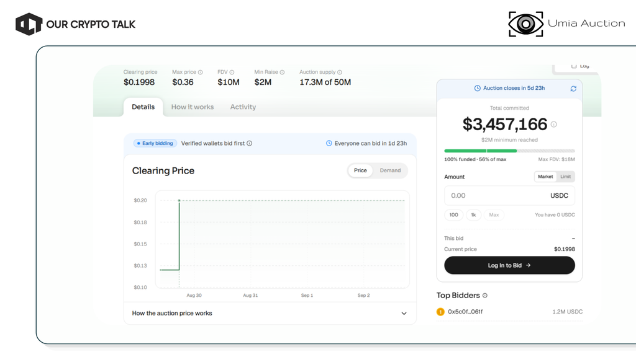Click clock icon before Everyone can bid

(329, 143)
